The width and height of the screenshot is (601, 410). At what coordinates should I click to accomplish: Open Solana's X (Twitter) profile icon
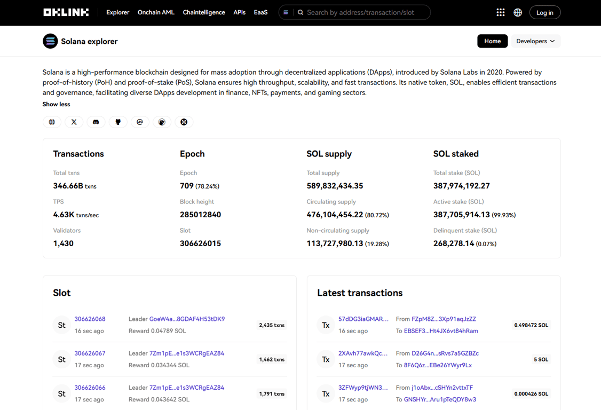(x=74, y=122)
